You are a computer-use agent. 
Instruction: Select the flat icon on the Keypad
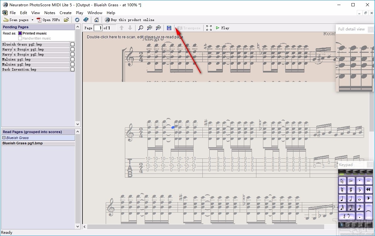click(360, 190)
